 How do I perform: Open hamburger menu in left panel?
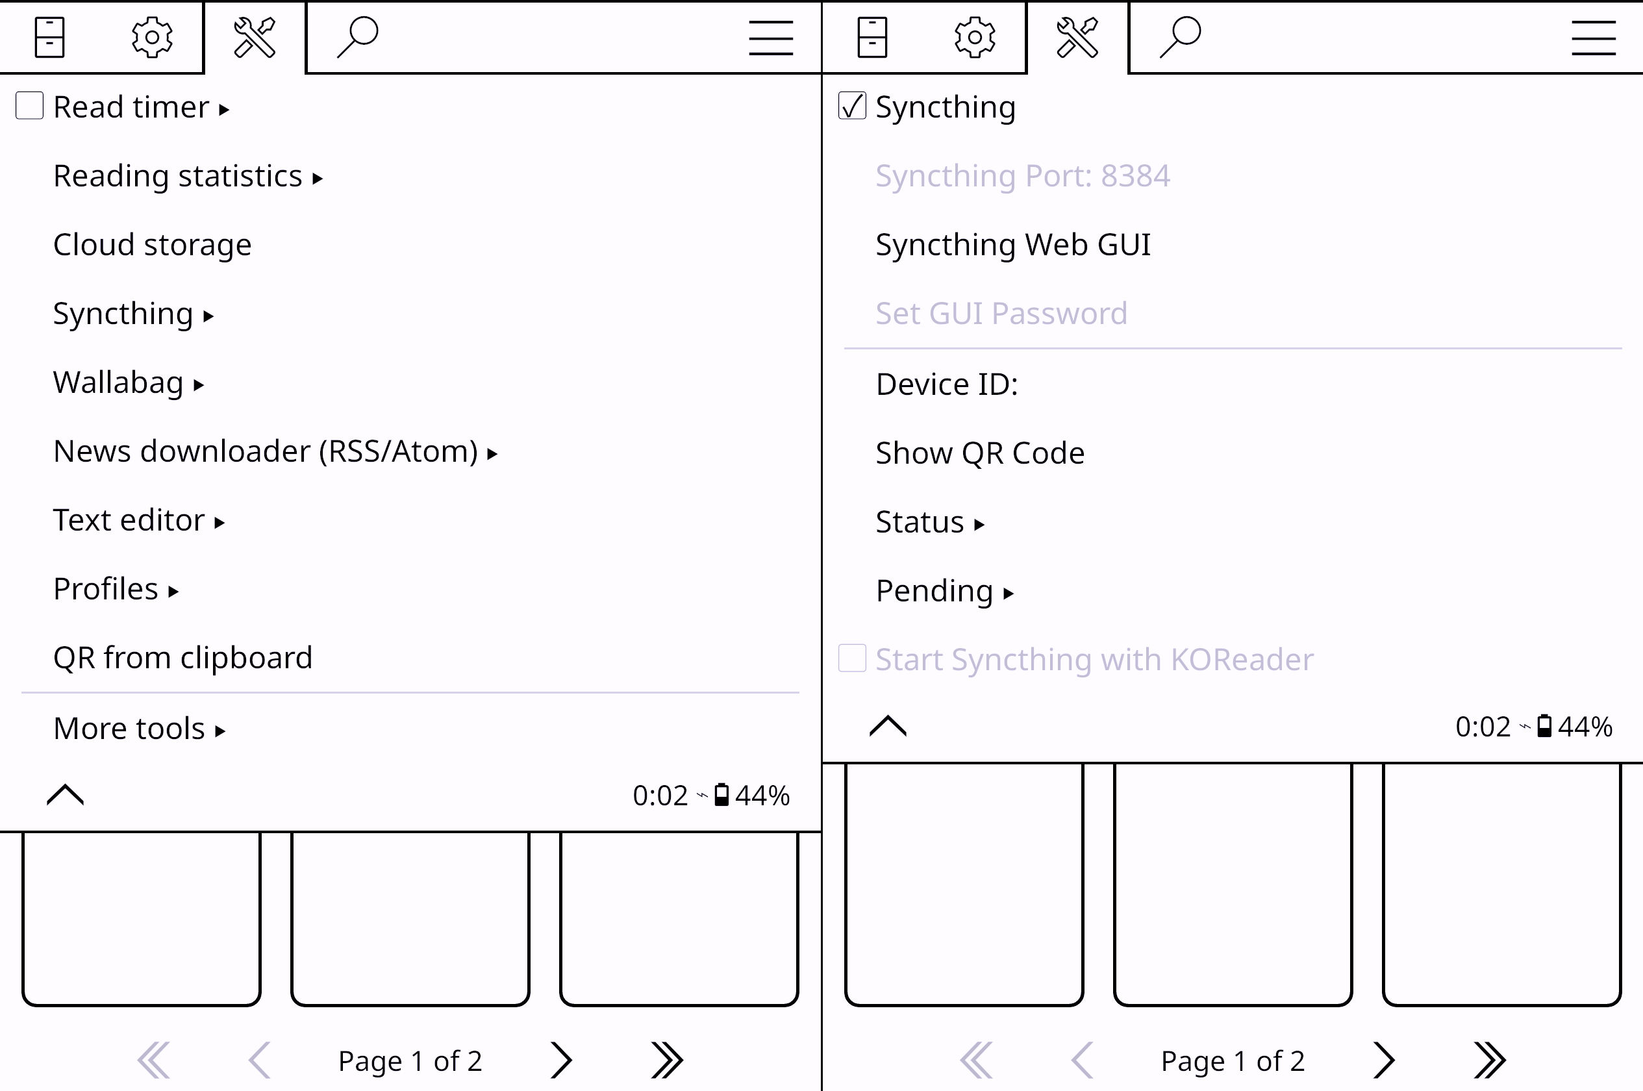click(771, 37)
